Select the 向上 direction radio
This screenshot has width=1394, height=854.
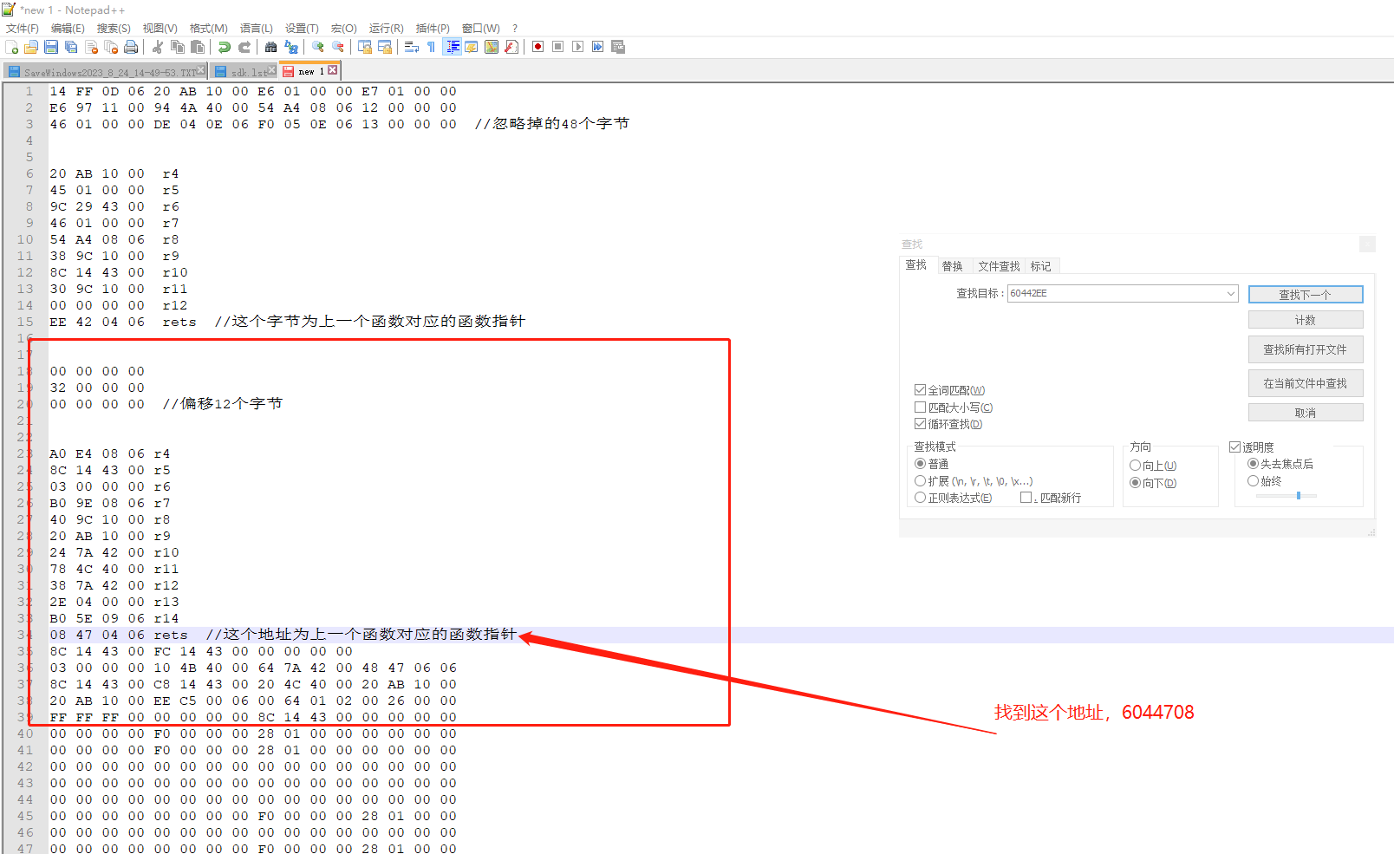1135,466
